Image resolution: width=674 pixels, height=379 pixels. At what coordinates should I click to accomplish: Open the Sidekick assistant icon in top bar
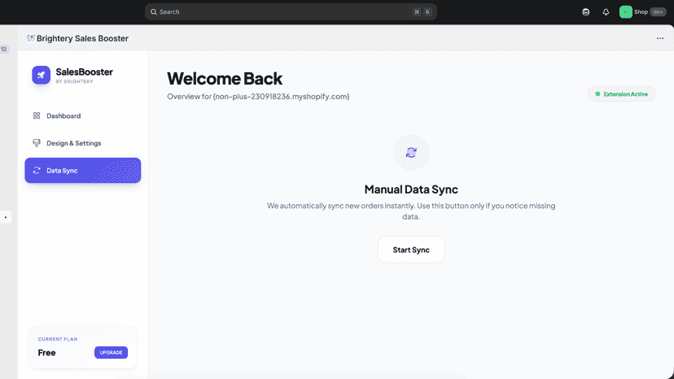(585, 12)
